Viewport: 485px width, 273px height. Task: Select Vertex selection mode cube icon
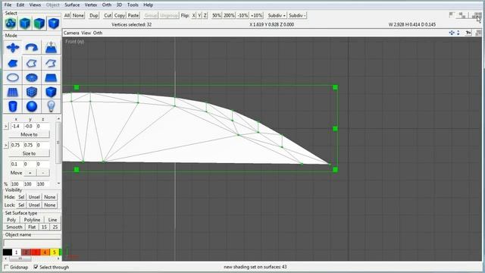pos(54,24)
